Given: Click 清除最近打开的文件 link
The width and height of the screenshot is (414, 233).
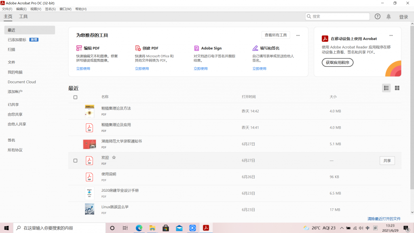Looking at the screenshot, I should click(x=384, y=219).
